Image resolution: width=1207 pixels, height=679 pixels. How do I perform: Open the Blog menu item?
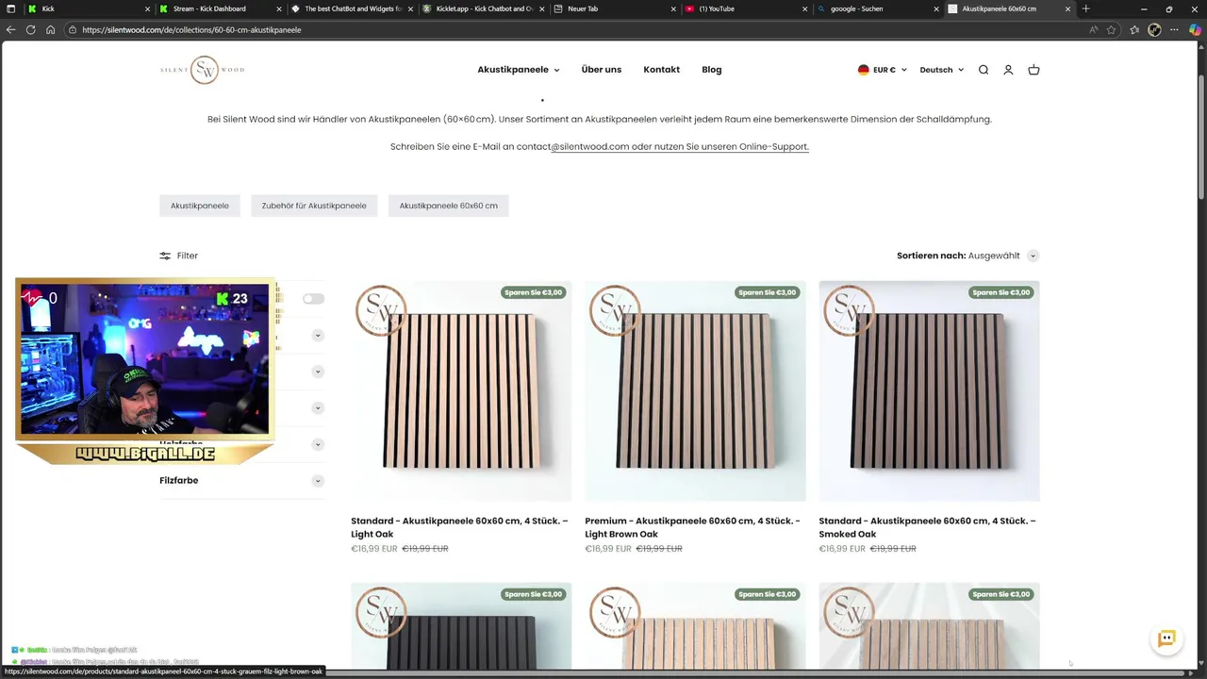712,70
